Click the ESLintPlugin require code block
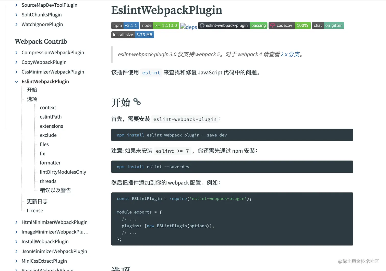This screenshot has width=386, height=271. tap(232, 219)
